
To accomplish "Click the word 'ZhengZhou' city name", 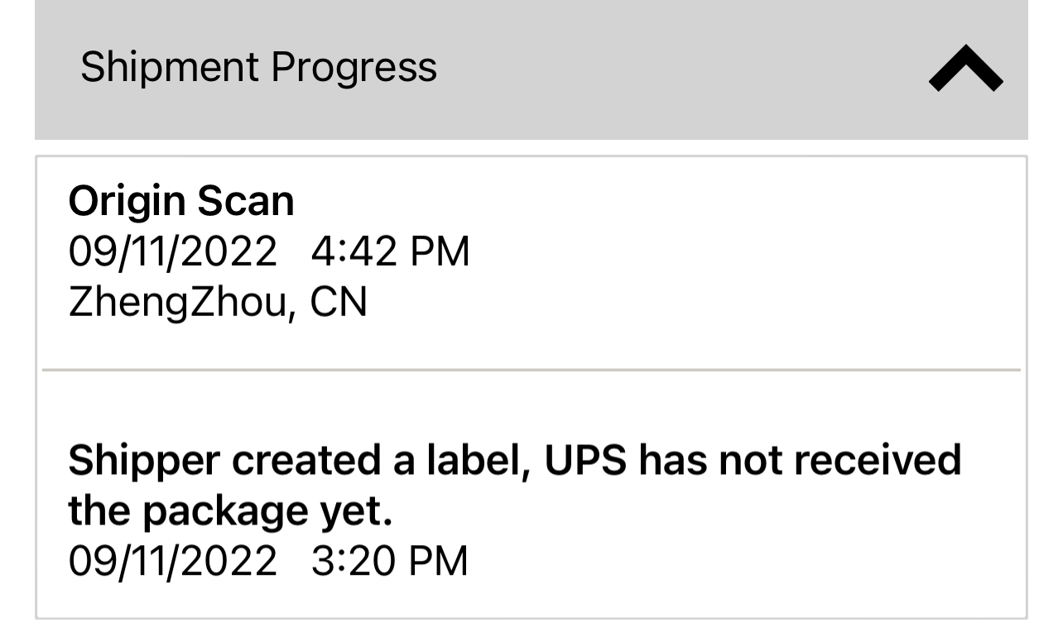I will click(177, 302).
